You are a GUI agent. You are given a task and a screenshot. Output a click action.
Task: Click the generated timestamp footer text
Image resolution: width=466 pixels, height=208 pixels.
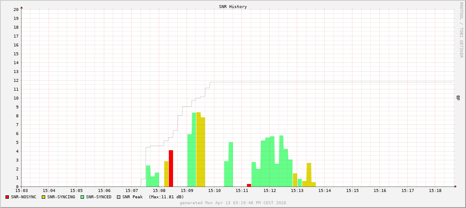pos(233,203)
